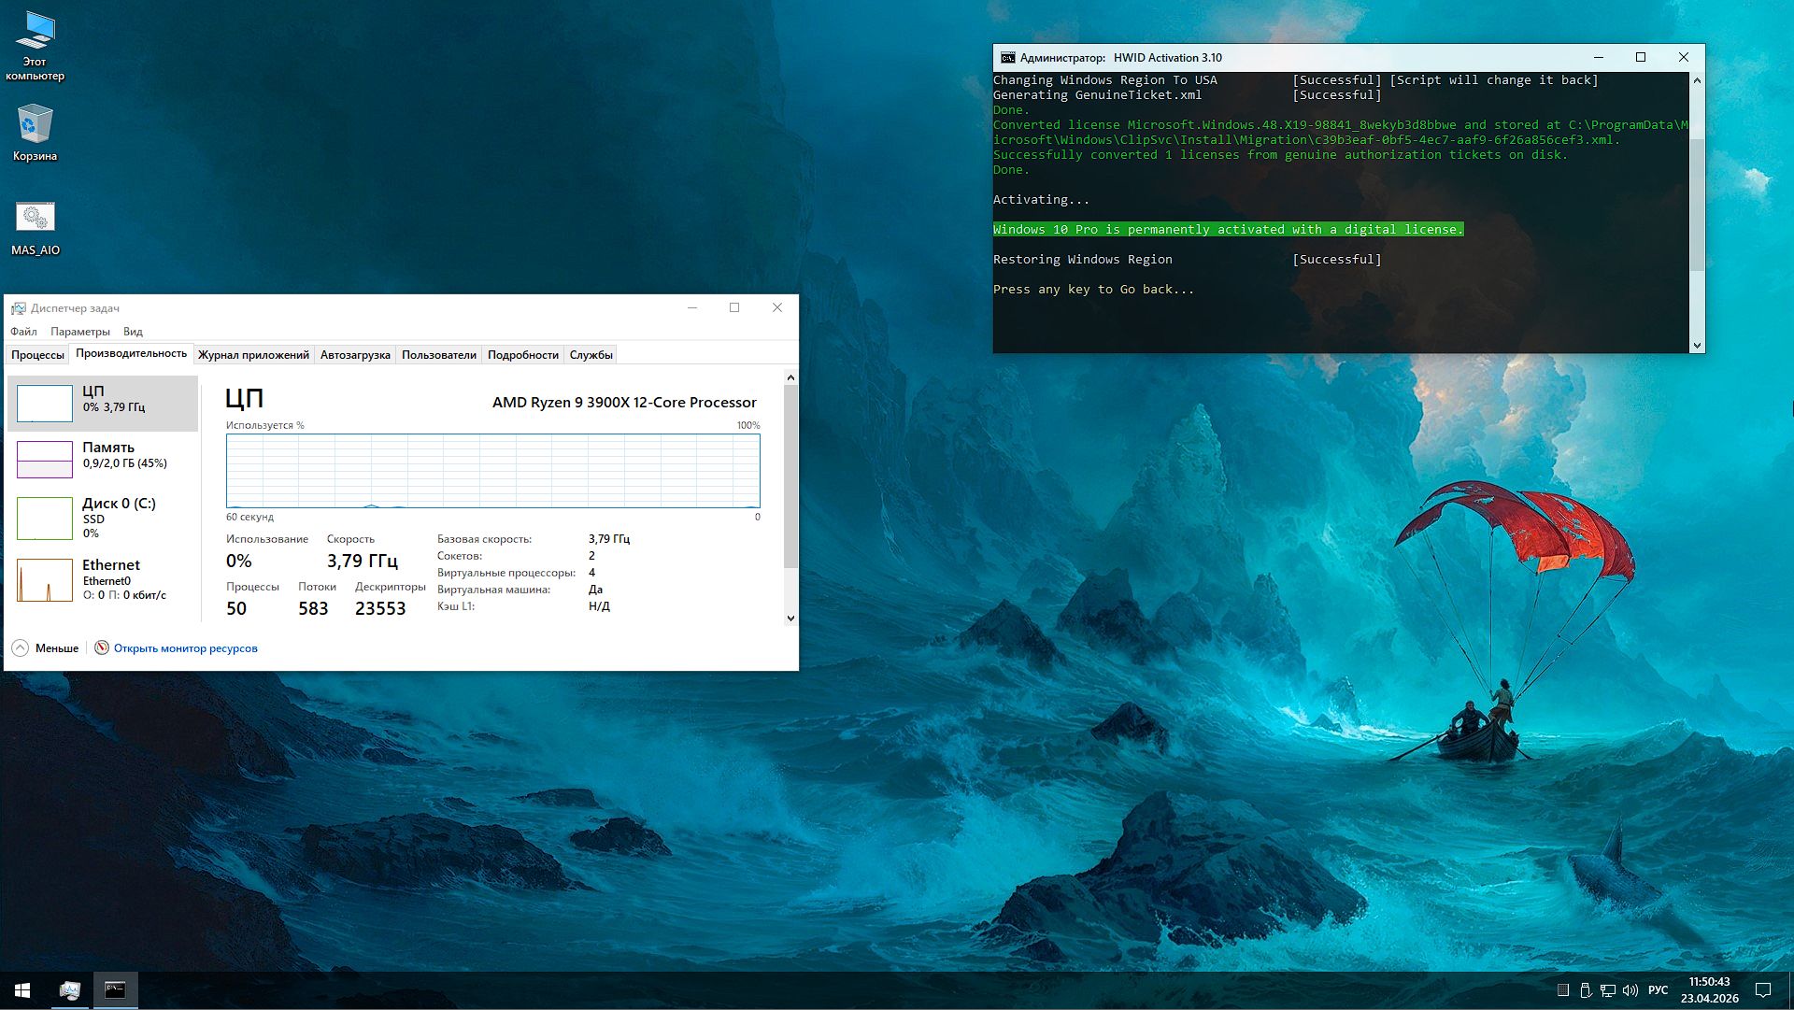1794x1010 pixels.
Task: Switch keyboard layout via РУС indicator
Action: 1659,991
